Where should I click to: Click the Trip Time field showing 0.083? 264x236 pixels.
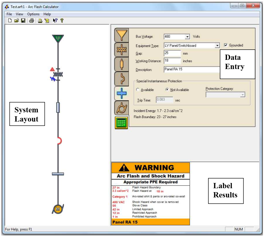coord(164,100)
